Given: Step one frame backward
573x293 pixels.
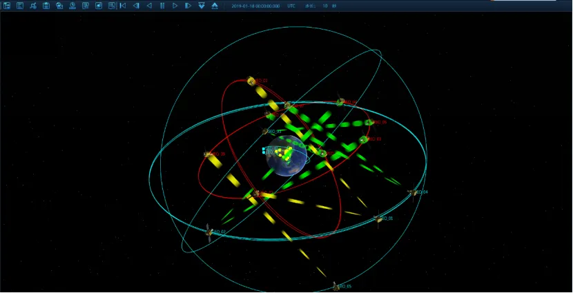Looking at the screenshot, I should 136,6.
